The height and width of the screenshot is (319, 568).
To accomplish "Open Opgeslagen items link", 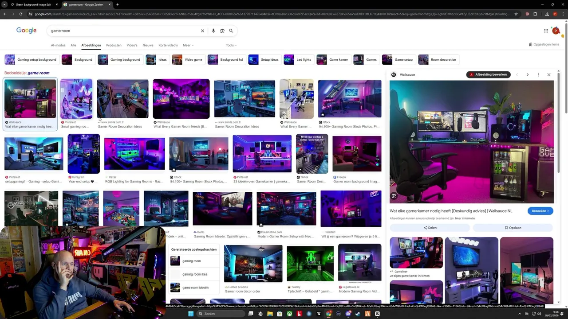I will 544,45.
